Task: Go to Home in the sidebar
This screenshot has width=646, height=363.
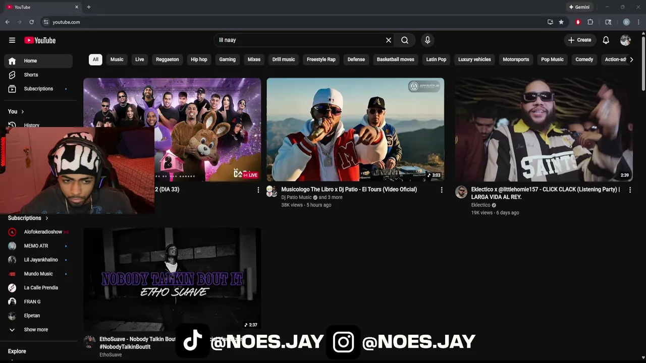Action: (38, 60)
